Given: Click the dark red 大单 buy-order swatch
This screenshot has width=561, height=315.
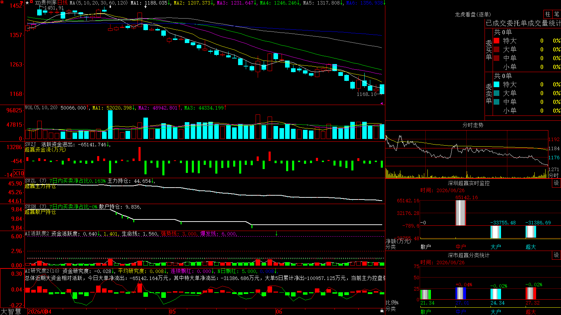Looking at the screenshot, I should (x=496, y=49).
